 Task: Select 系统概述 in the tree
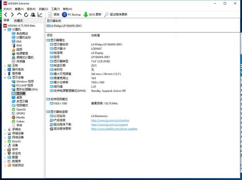click(x=20, y=33)
